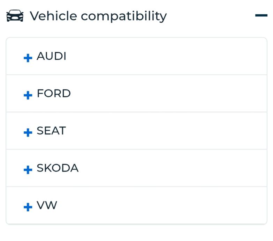
Task: Click the plus icon next to SKODA
Action: click(28, 170)
